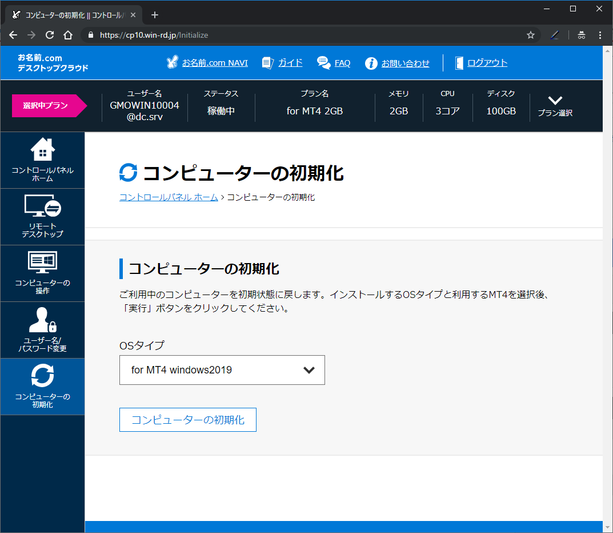Click the コンピューターの初期化 execute button

pyautogui.click(x=187, y=420)
